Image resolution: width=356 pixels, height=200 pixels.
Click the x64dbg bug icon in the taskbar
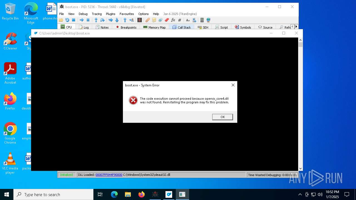pyautogui.click(x=155, y=194)
